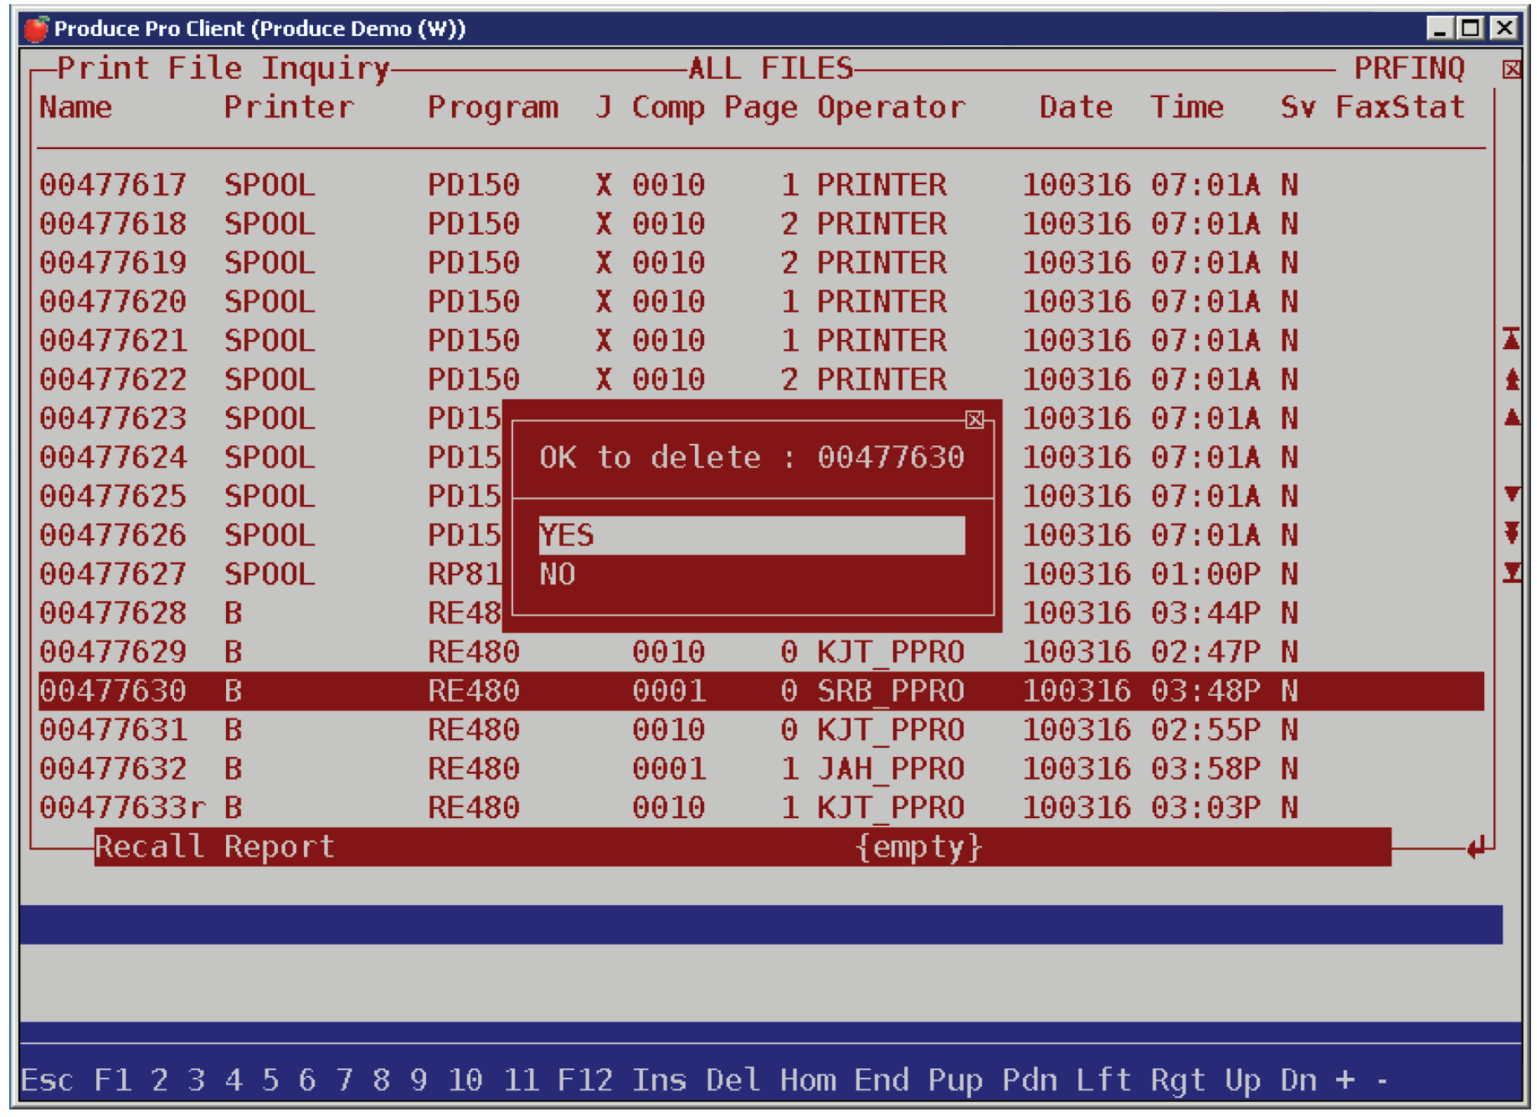This screenshot has width=1537, height=1117.
Task: Click the Produce Pro apple icon
Action: click(36, 28)
